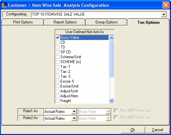Toggle Rate2 Pick MRP From Txn checkbox
The width and height of the screenshot is (171, 135).
116,118
